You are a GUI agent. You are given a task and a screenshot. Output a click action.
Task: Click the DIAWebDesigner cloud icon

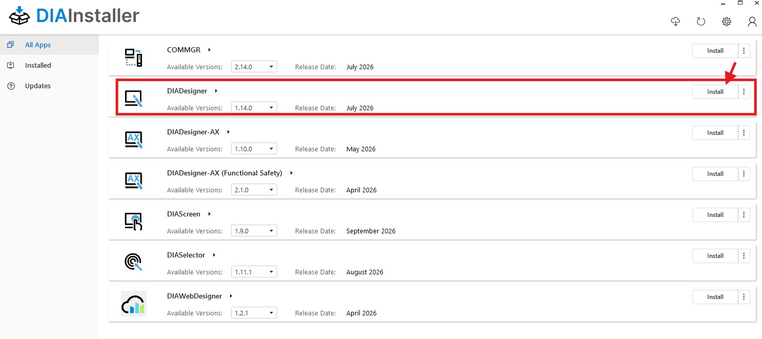coord(133,304)
